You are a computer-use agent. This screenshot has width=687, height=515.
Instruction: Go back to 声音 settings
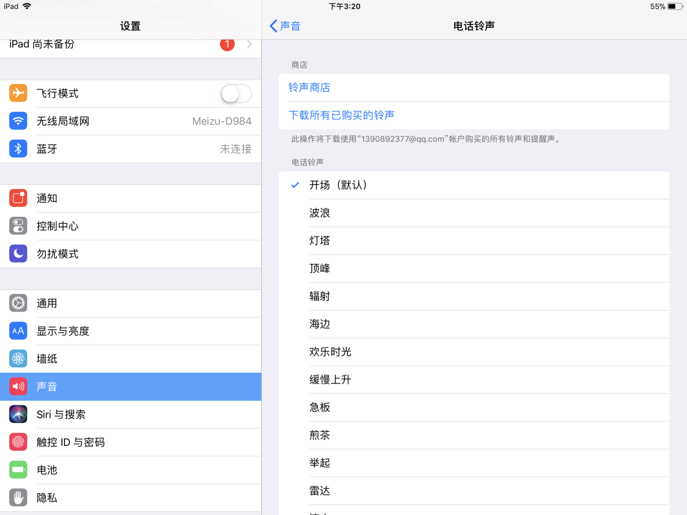[285, 26]
